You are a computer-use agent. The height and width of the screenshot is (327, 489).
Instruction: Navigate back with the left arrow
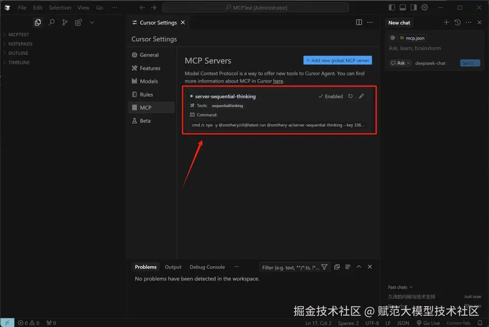click(x=142, y=8)
